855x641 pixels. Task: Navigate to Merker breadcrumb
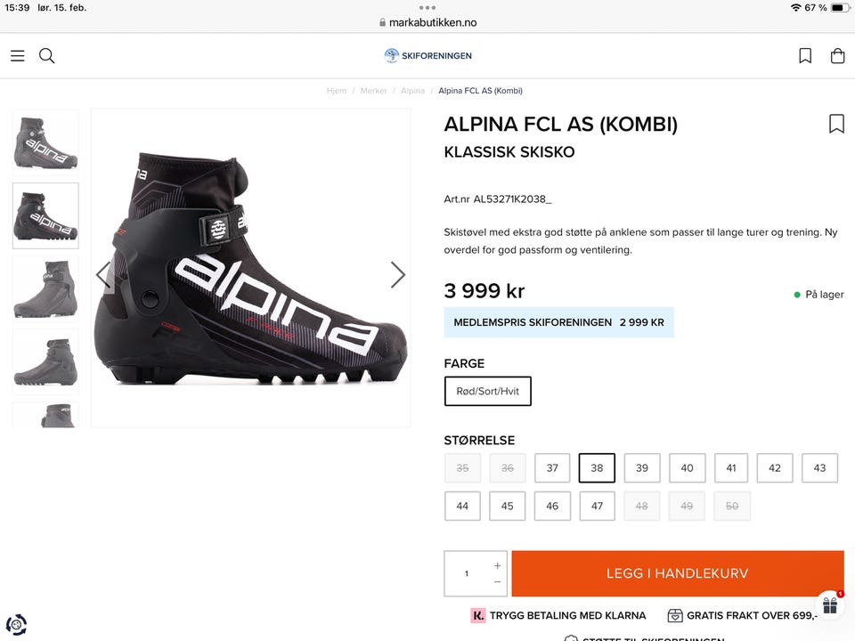(373, 91)
